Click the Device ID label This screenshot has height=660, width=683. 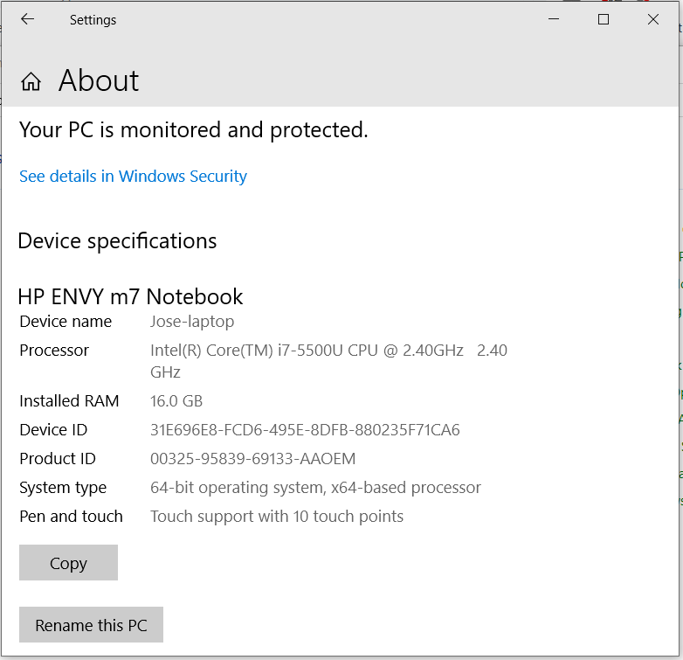[53, 430]
